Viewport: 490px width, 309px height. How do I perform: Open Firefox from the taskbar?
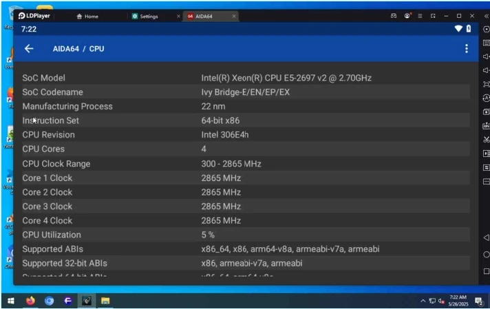(30, 301)
